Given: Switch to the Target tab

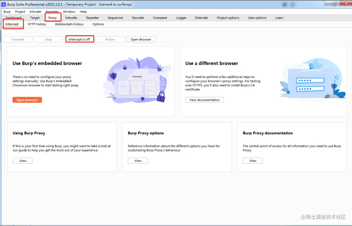Looking at the screenshot, I should pos(35,18).
